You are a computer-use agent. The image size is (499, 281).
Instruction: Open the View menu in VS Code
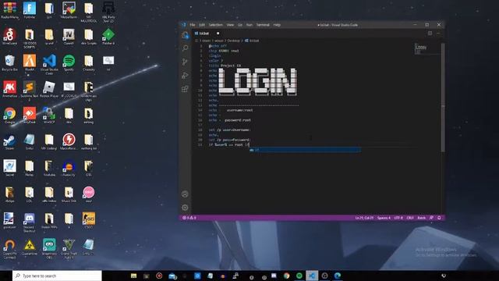230,25
